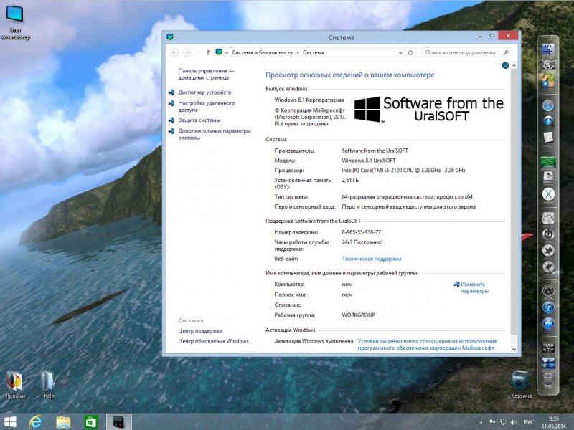Select 'Ярлыки' desktop shortcut icon

[x=15, y=385]
